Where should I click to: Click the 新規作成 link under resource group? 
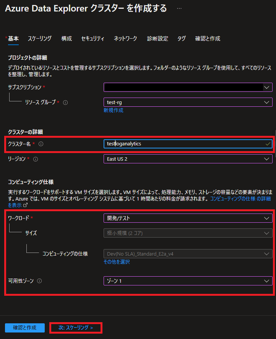click(114, 111)
